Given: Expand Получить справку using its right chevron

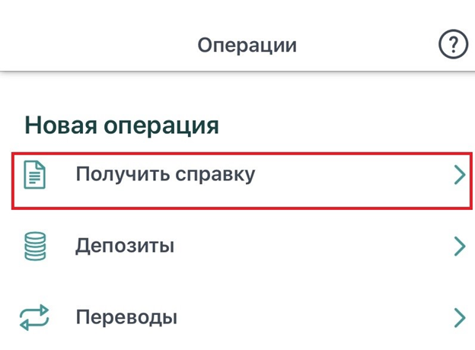Looking at the screenshot, I should [x=458, y=175].
